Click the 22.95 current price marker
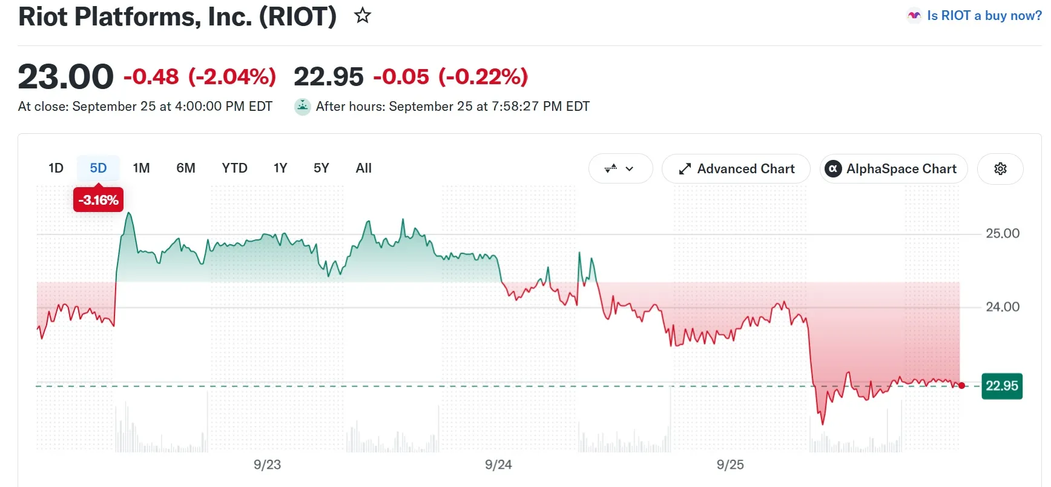 pyautogui.click(x=1002, y=386)
